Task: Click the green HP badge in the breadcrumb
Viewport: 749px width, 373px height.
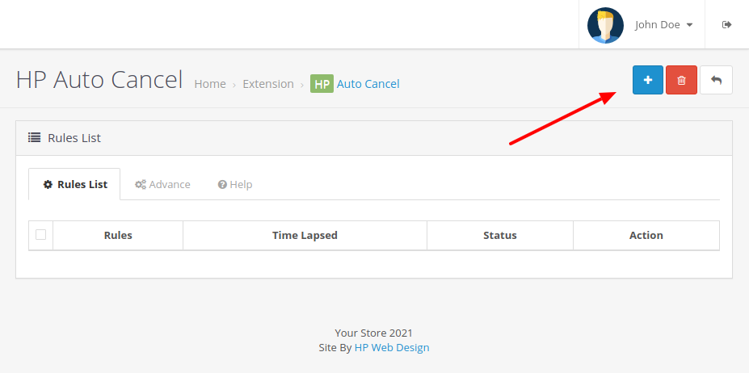Action: (322, 84)
